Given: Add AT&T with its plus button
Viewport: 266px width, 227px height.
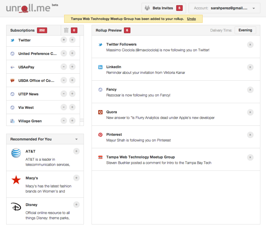Looking at the screenshot, I should (76, 151).
